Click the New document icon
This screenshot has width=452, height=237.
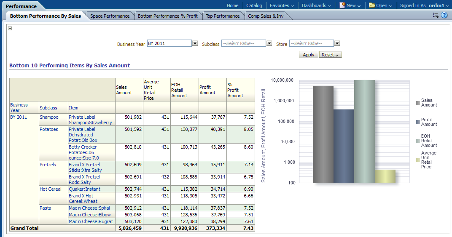click(x=342, y=5)
